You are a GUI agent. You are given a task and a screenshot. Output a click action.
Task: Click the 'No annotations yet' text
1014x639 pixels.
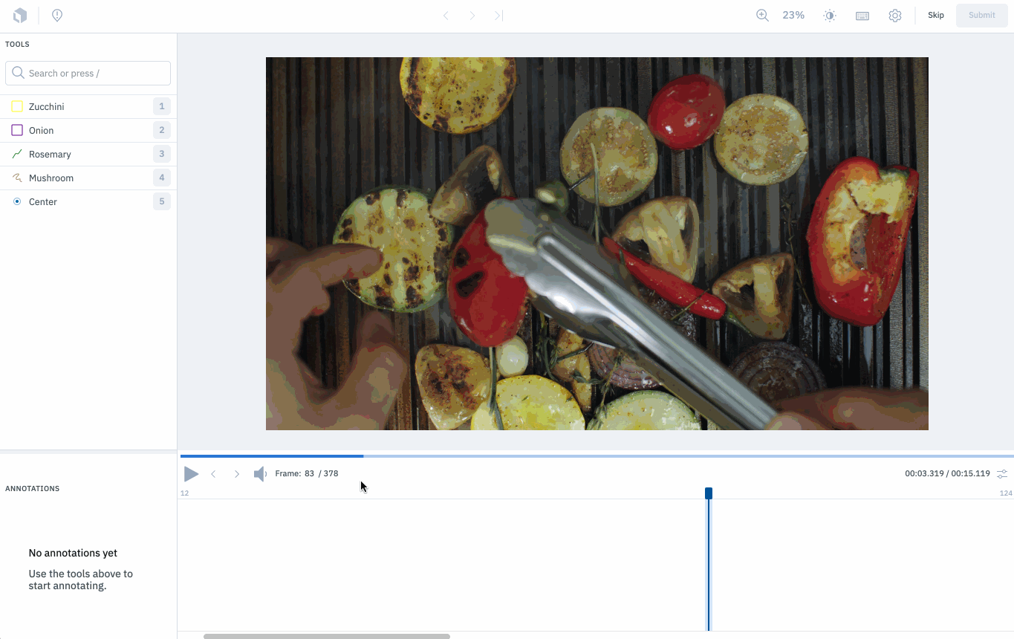point(73,553)
